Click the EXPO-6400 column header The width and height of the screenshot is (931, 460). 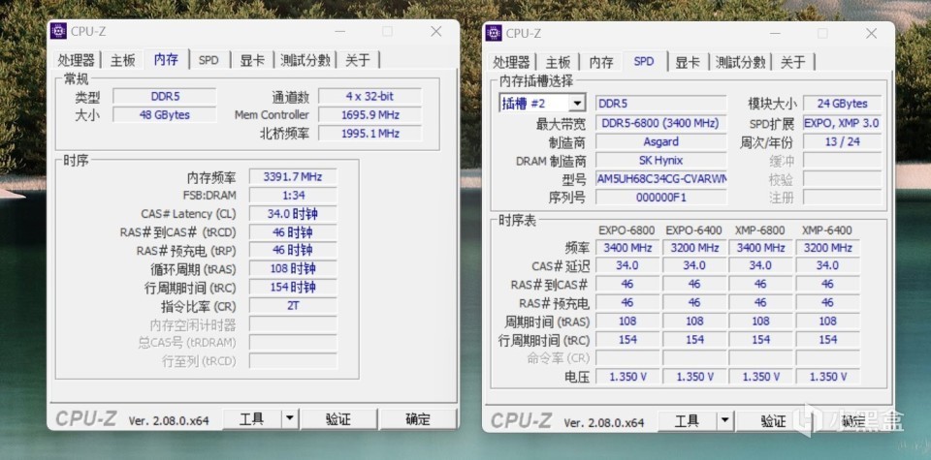point(693,230)
